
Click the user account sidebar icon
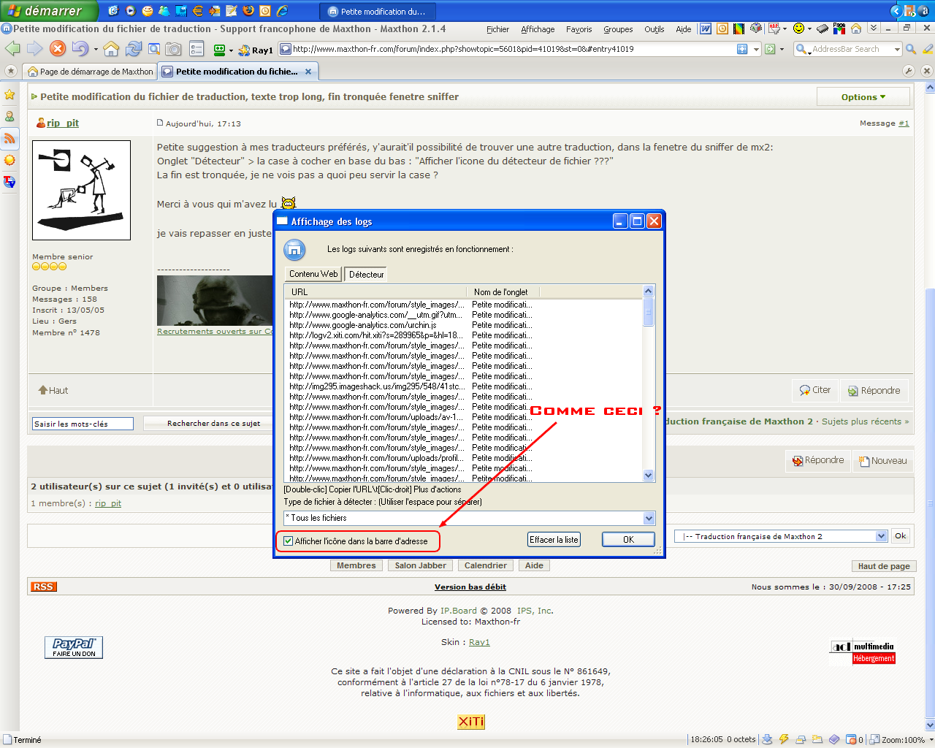(x=9, y=116)
